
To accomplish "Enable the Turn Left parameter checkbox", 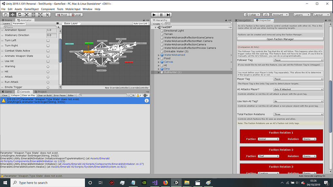I will click(48, 40).
